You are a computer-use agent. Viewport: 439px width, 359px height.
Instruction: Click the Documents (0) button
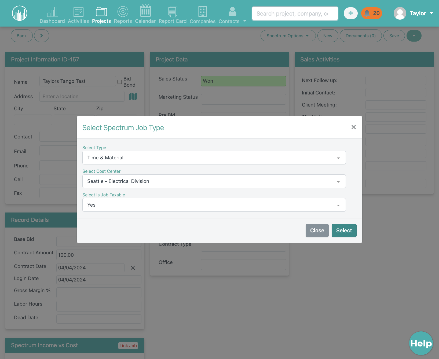point(361,36)
